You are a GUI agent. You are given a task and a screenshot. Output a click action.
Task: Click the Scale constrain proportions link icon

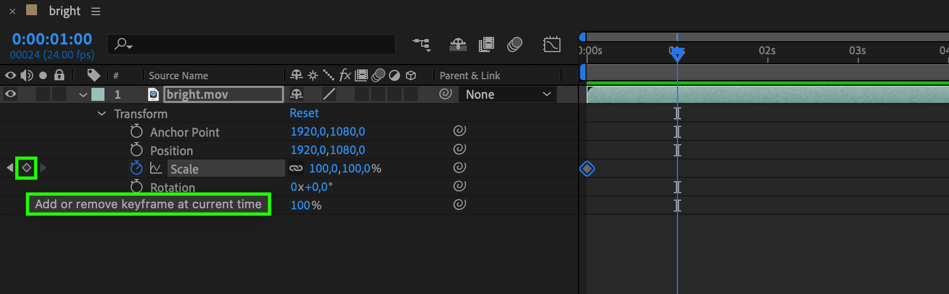click(296, 168)
